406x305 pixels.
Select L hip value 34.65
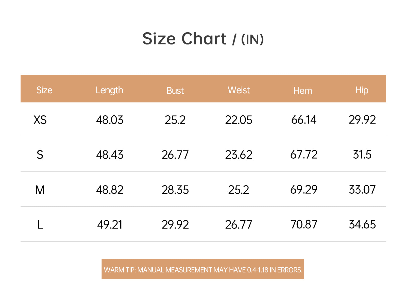click(362, 224)
